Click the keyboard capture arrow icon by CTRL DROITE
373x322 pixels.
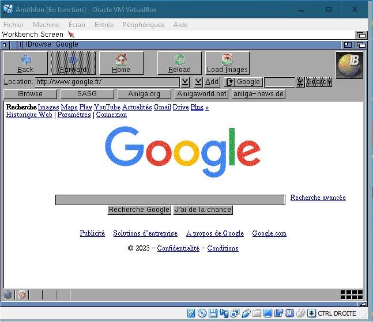(x=311, y=313)
